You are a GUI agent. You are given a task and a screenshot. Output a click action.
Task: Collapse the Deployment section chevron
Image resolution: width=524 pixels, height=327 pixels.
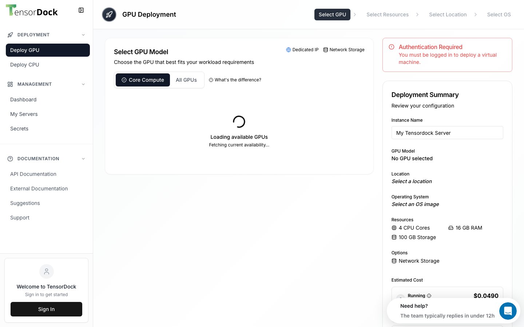[83, 35]
